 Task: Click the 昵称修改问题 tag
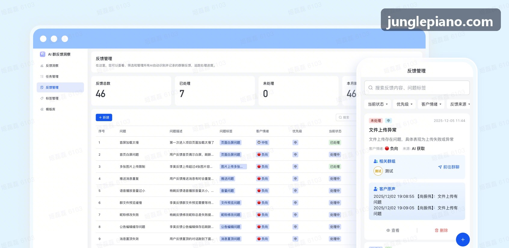tap(231, 215)
